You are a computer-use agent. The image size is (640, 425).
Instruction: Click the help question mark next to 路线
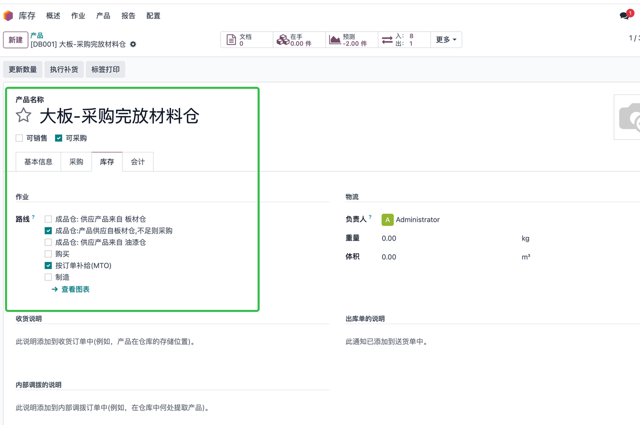[33, 217]
